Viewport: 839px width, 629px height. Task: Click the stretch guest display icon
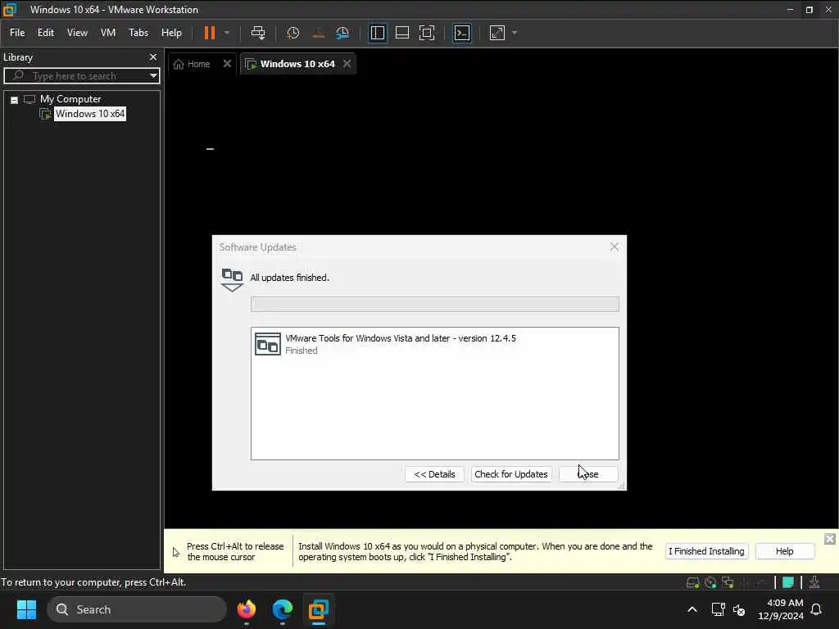[497, 33]
